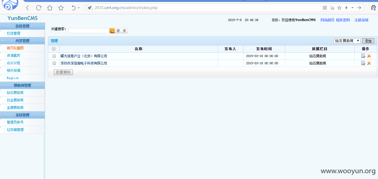This screenshot has height=179, width=378.
Task: Click the undo closed-tab arrow icon
Action: point(73,8)
